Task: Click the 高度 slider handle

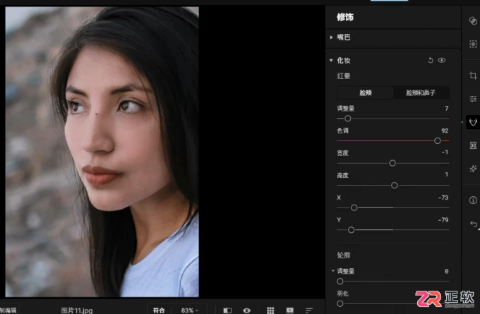Action: coord(395,185)
